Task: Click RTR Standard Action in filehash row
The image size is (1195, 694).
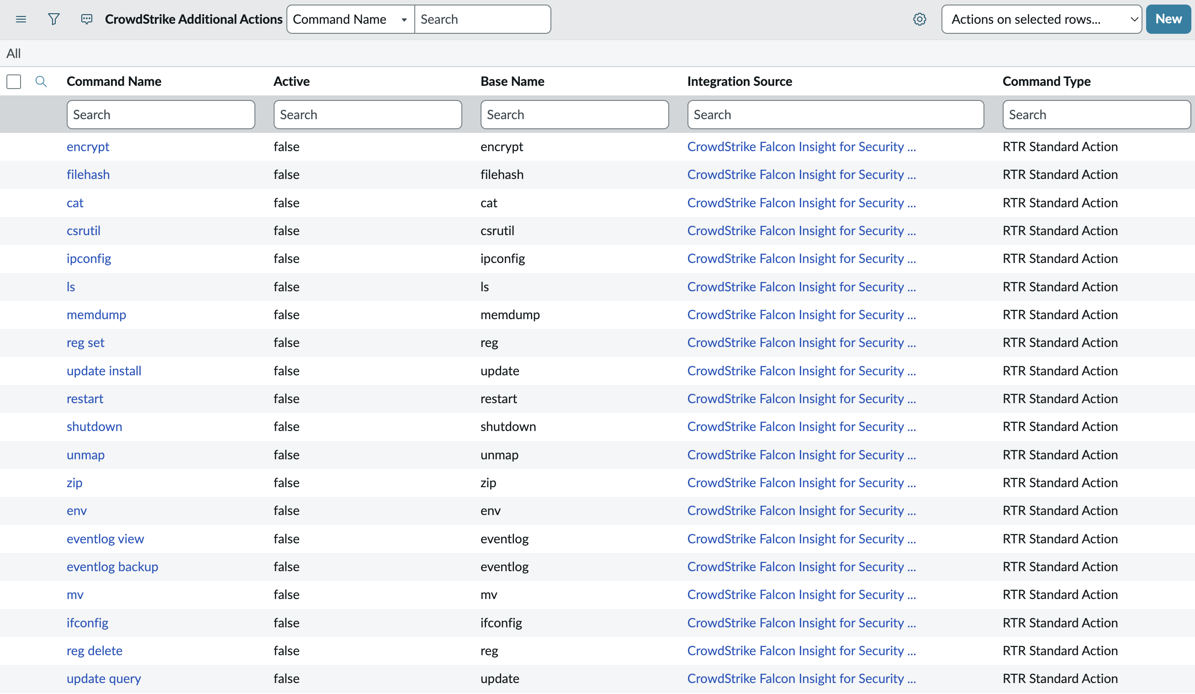Action: 1060,175
